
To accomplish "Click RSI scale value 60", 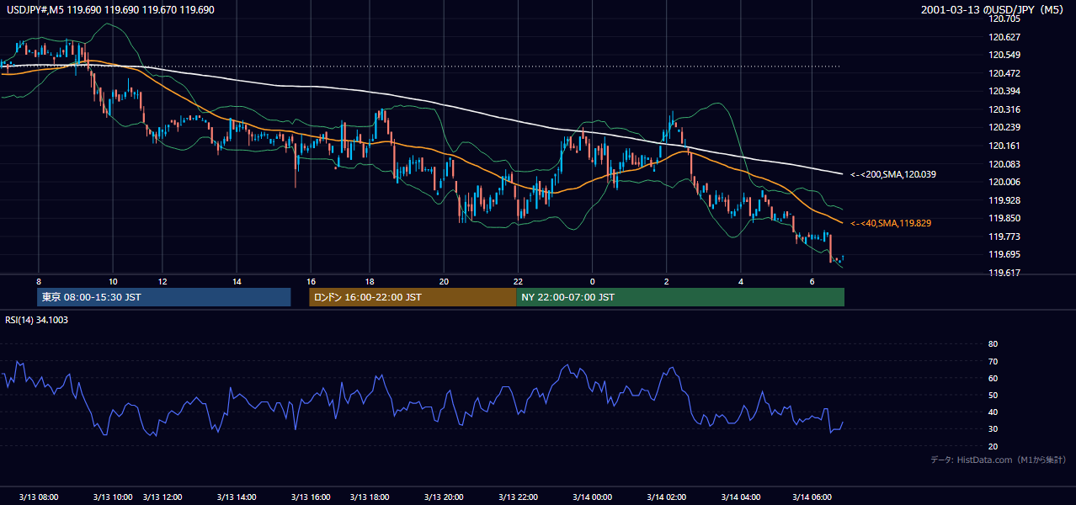I will pos(993,378).
